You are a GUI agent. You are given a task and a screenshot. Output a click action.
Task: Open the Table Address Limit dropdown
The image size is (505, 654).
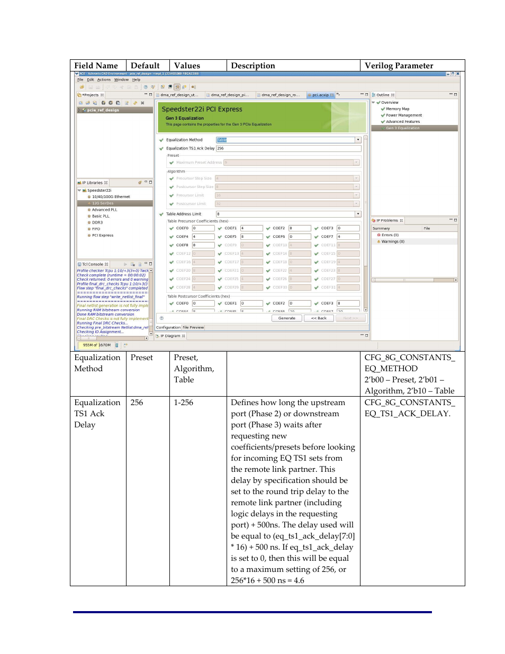(x=358, y=214)
